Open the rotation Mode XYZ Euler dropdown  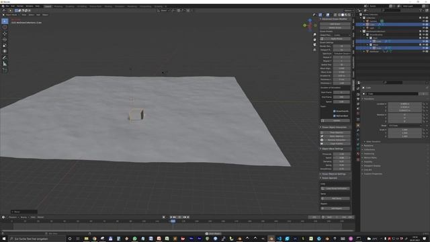point(405,126)
